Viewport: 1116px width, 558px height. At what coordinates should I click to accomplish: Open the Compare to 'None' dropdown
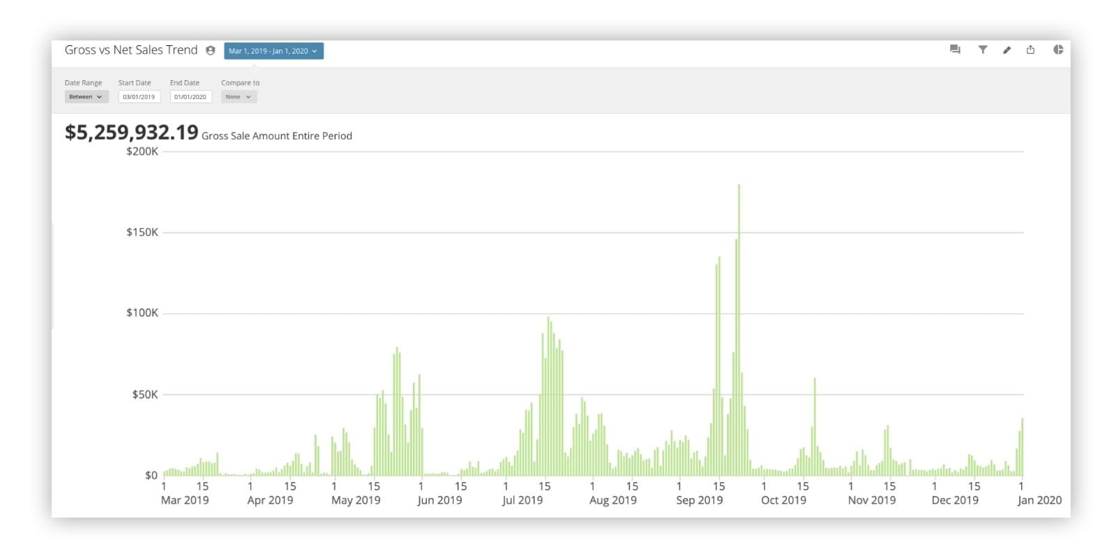239,97
